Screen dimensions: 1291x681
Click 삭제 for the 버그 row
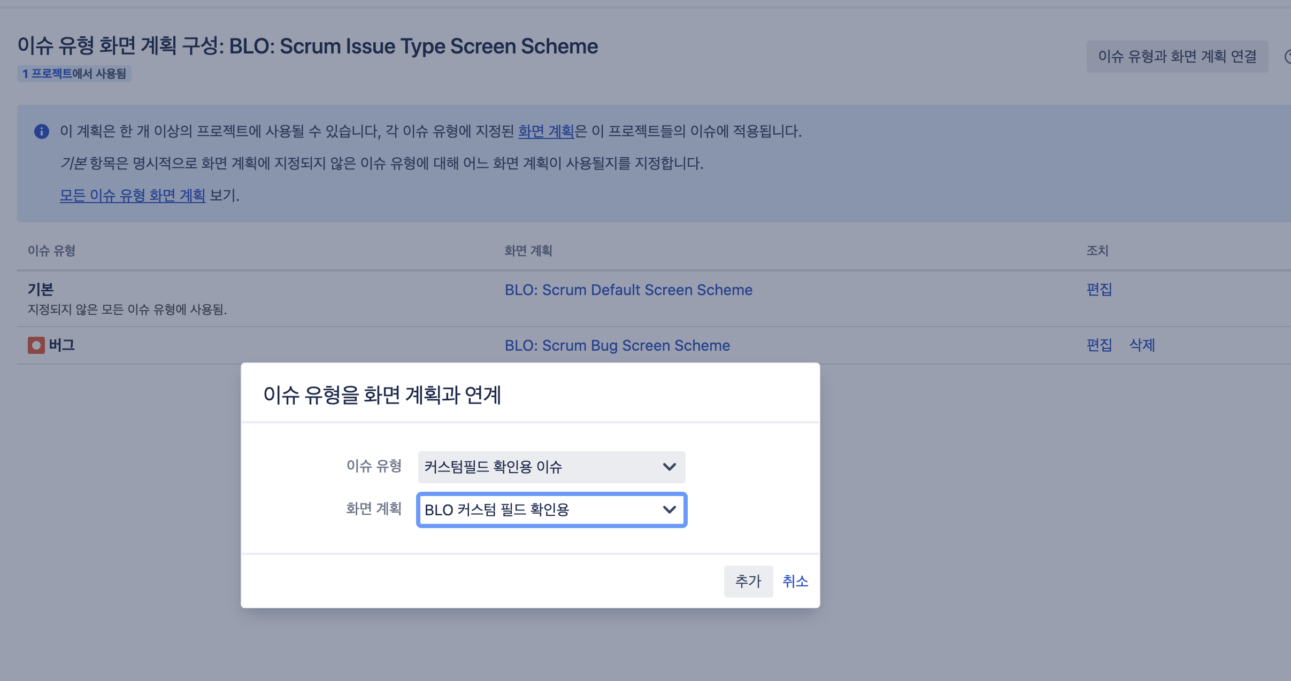[1142, 345]
